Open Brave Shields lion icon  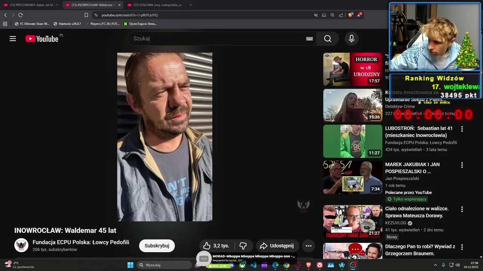tap(350, 15)
